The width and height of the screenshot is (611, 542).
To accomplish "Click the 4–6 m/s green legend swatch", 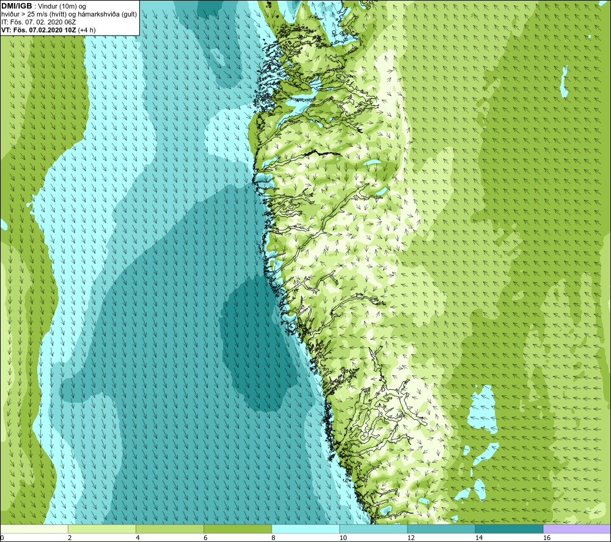I will tap(170, 529).
